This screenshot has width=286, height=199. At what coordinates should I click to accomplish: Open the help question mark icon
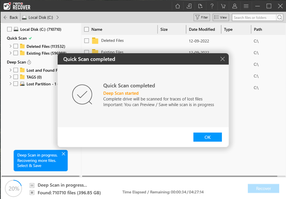click(x=212, y=6)
